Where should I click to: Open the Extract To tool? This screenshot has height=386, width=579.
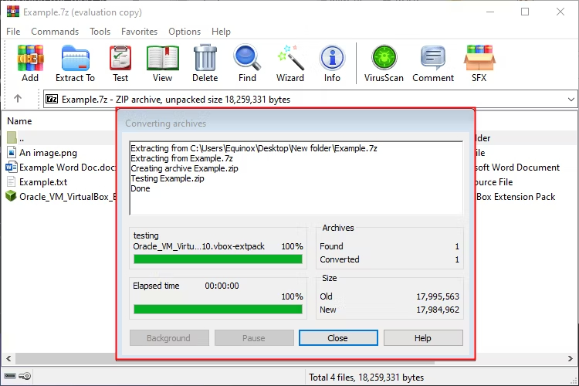(76, 58)
